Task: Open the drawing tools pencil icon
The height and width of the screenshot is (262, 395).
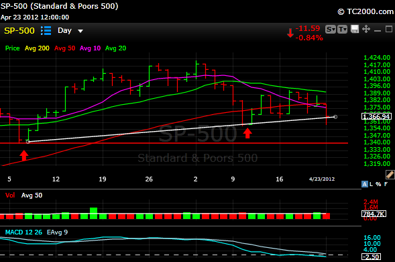Action: tap(390, 175)
